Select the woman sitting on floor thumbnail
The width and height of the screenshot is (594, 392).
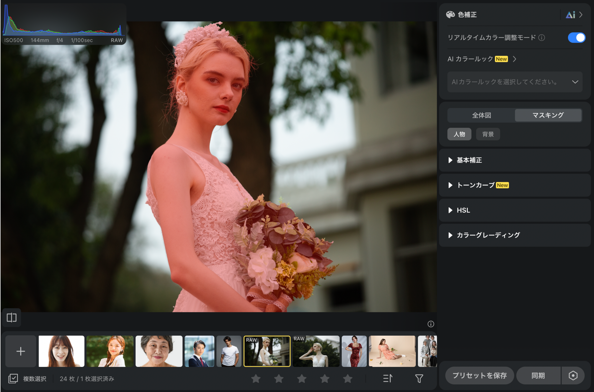tap(392, 351)
